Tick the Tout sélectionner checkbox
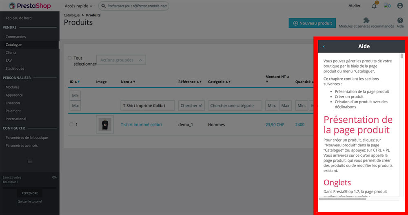The width and height of the screenshot is (408, 215). tap(70, 58)
